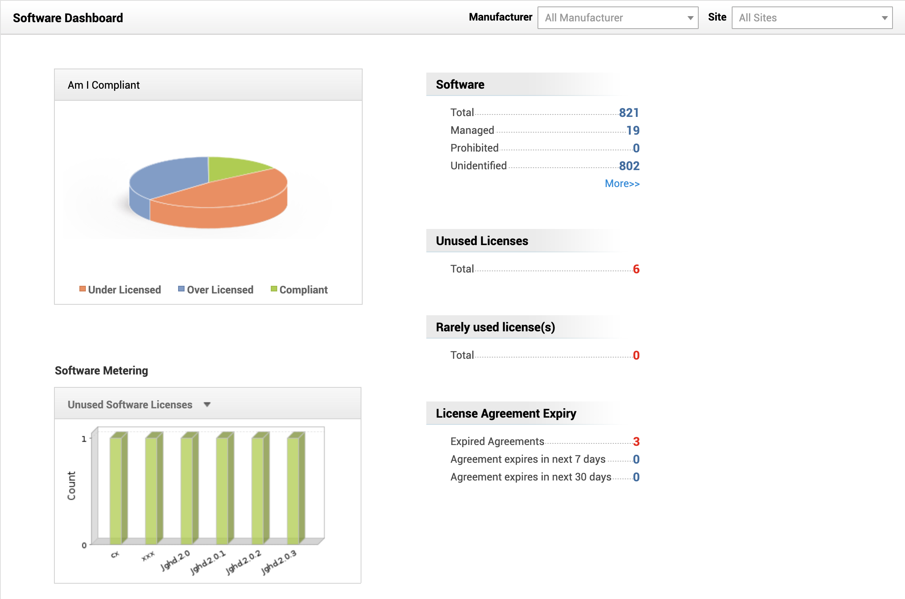The width and height of the screenshot is (905, 599).
Task: Open the Total software count 821
Action: tap(629, 113)
